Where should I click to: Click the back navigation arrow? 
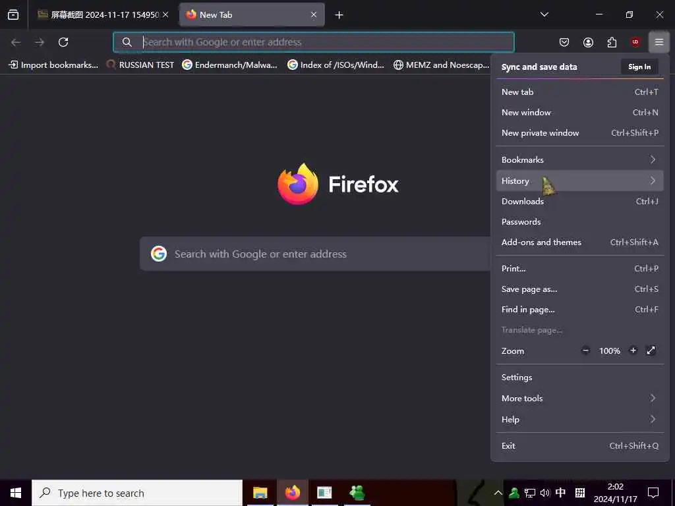coord(16,42)
